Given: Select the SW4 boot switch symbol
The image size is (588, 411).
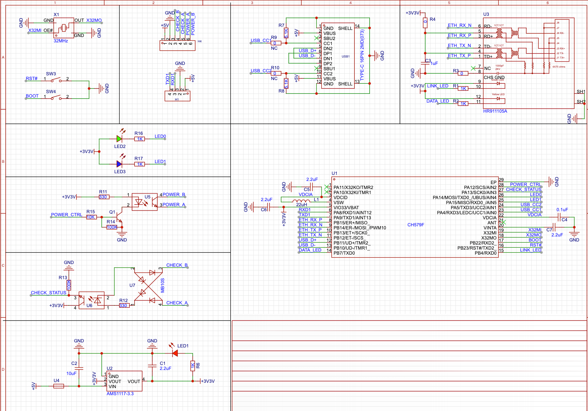Looking at the screenshot, I should pos(56,98).
